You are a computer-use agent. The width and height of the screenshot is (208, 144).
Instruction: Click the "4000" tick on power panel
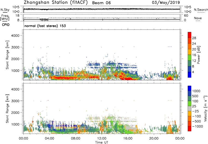tap(15, 36)
